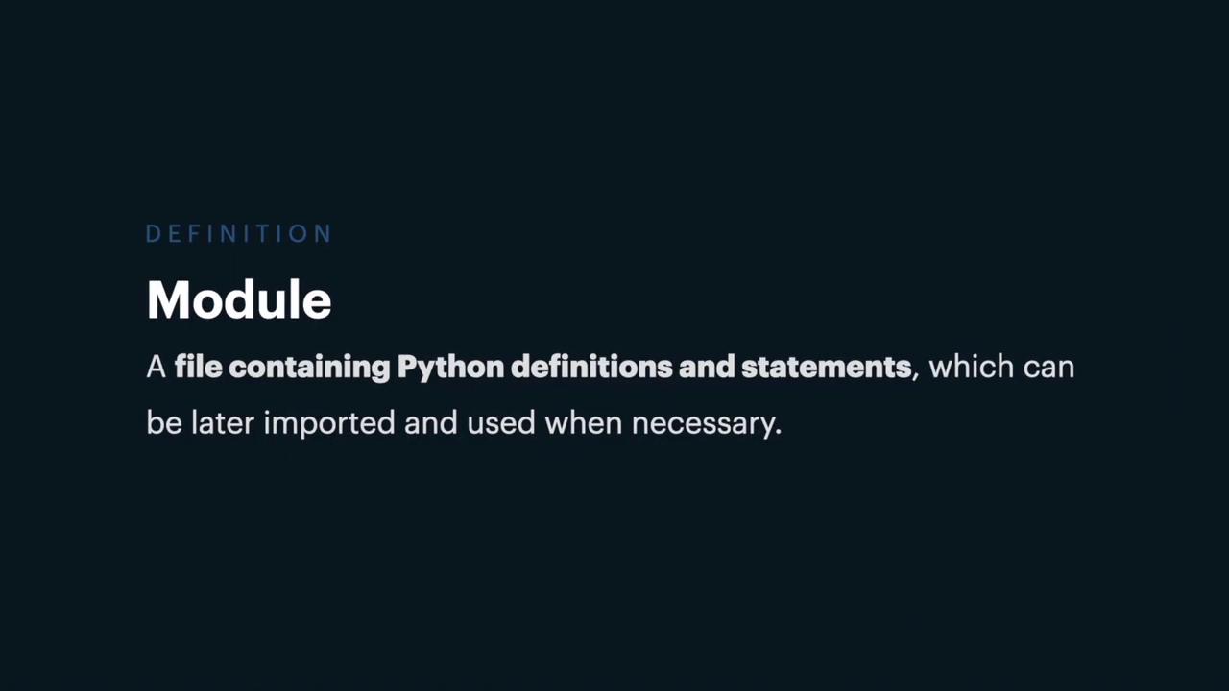Click the bold word 'statements'

[825, 367]
